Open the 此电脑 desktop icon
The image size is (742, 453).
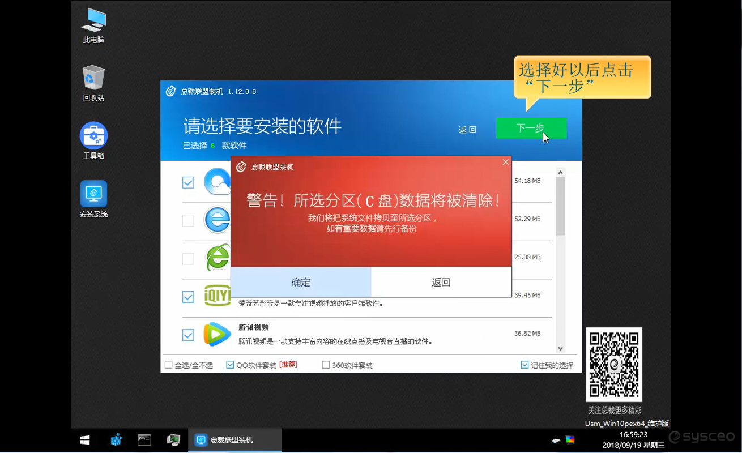point(93,26)
